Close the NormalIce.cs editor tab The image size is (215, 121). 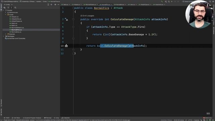point(125,4)
